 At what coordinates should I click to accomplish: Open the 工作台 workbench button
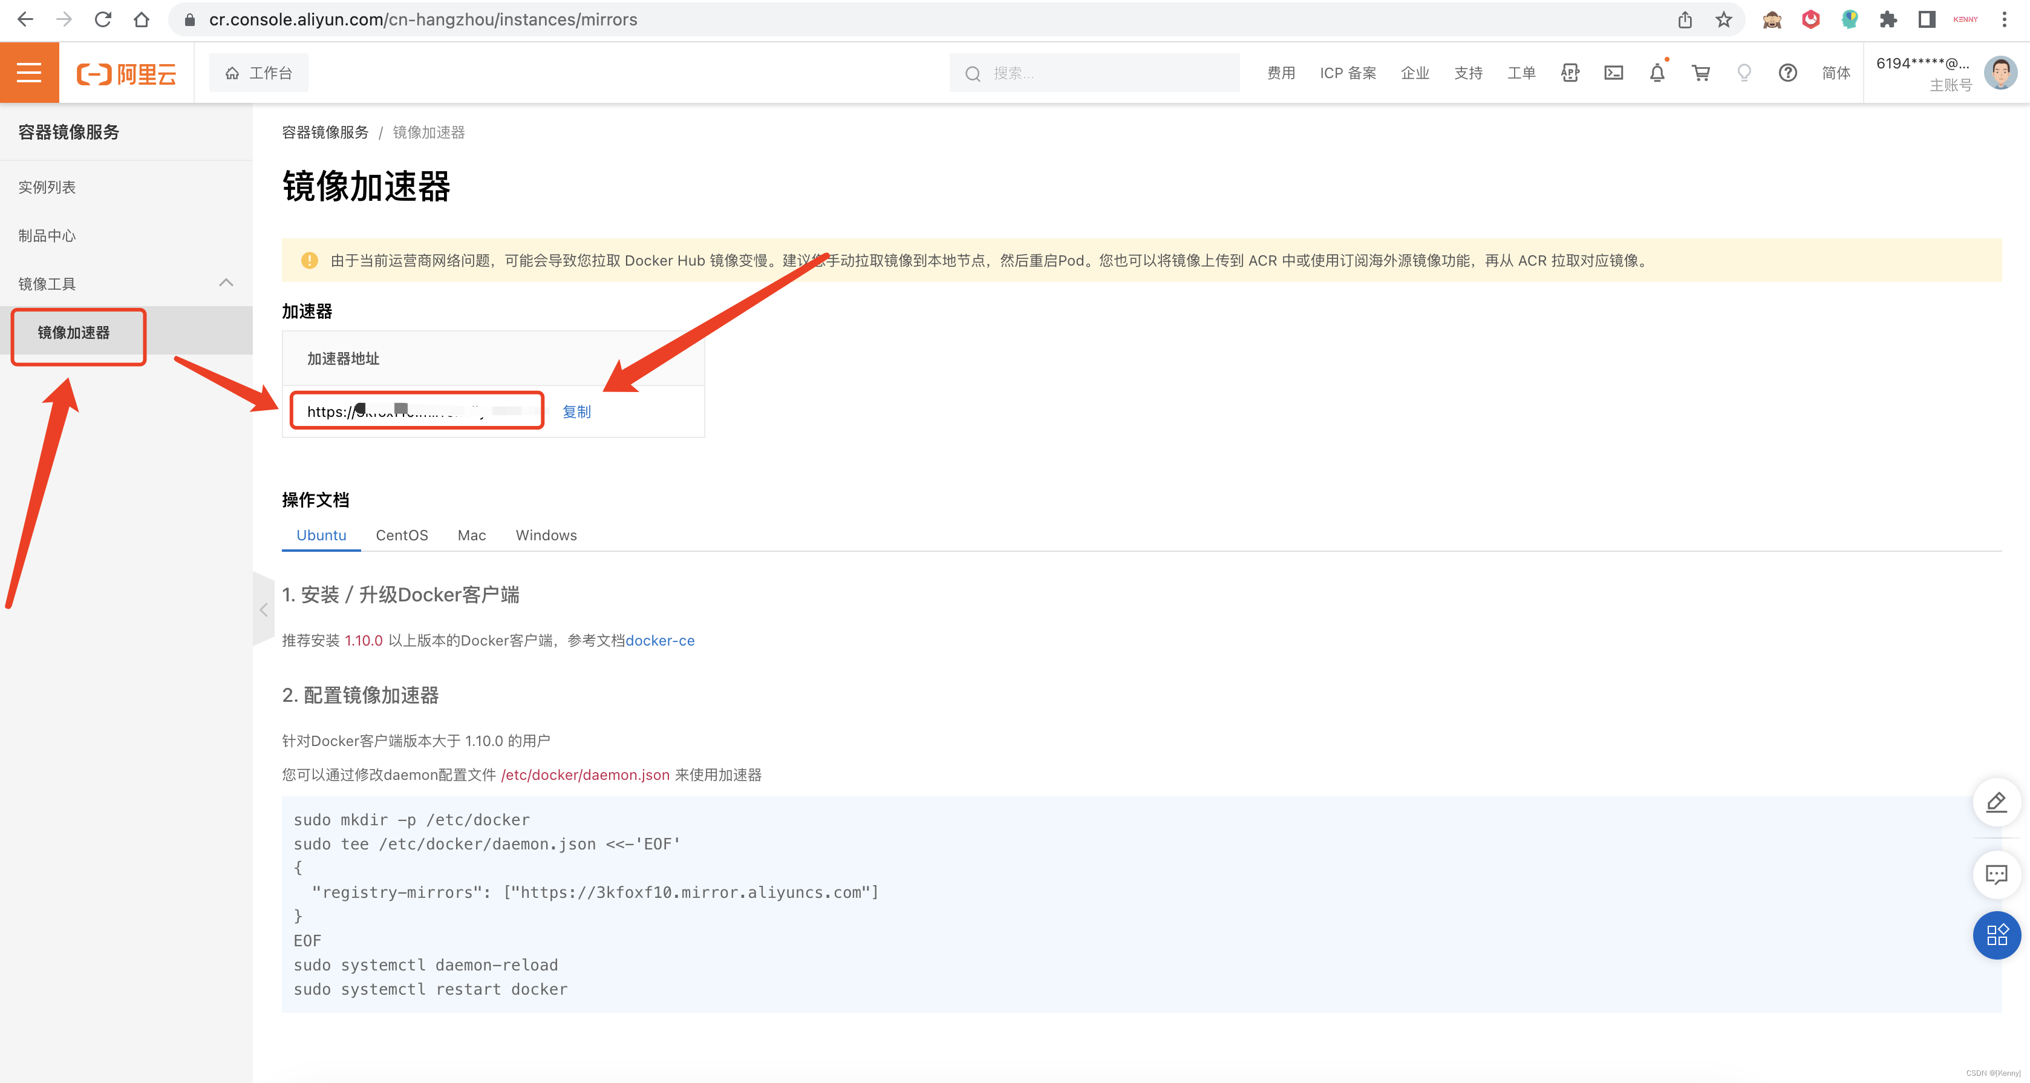258,73
